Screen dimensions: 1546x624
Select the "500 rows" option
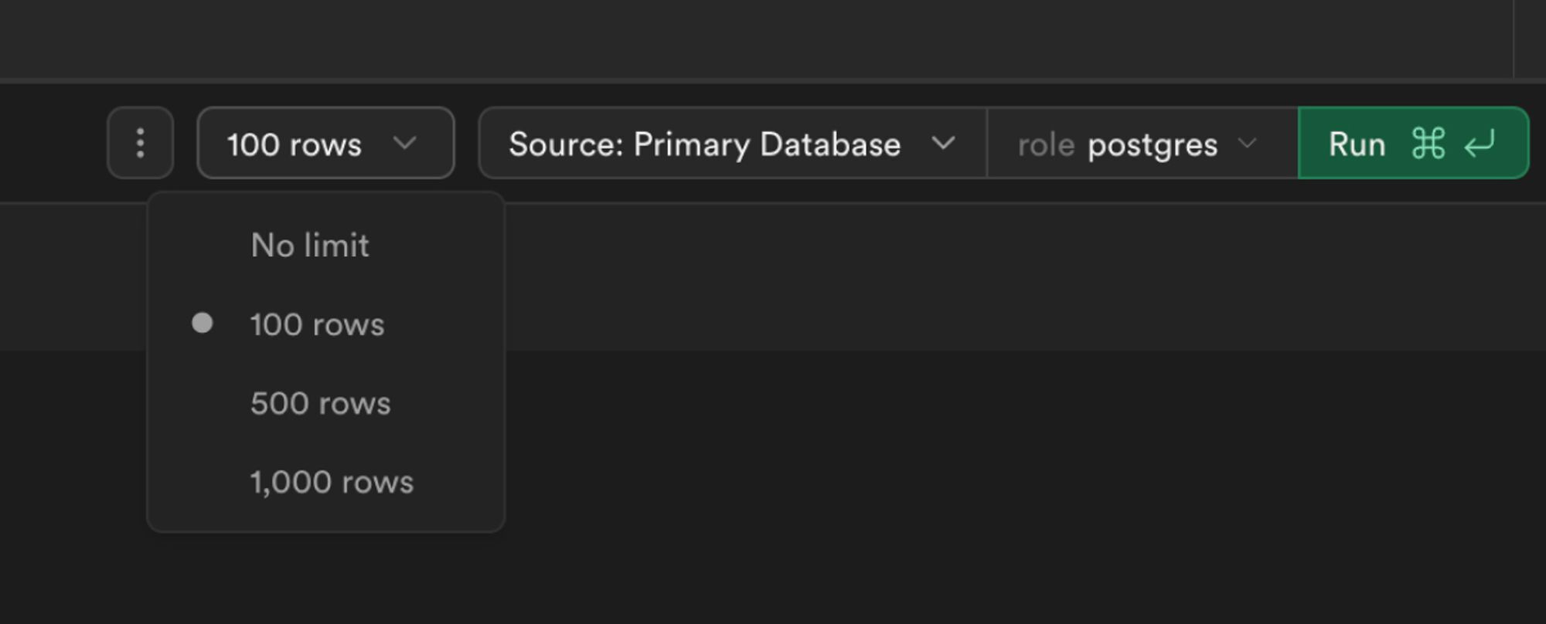(x=320, y=403)
